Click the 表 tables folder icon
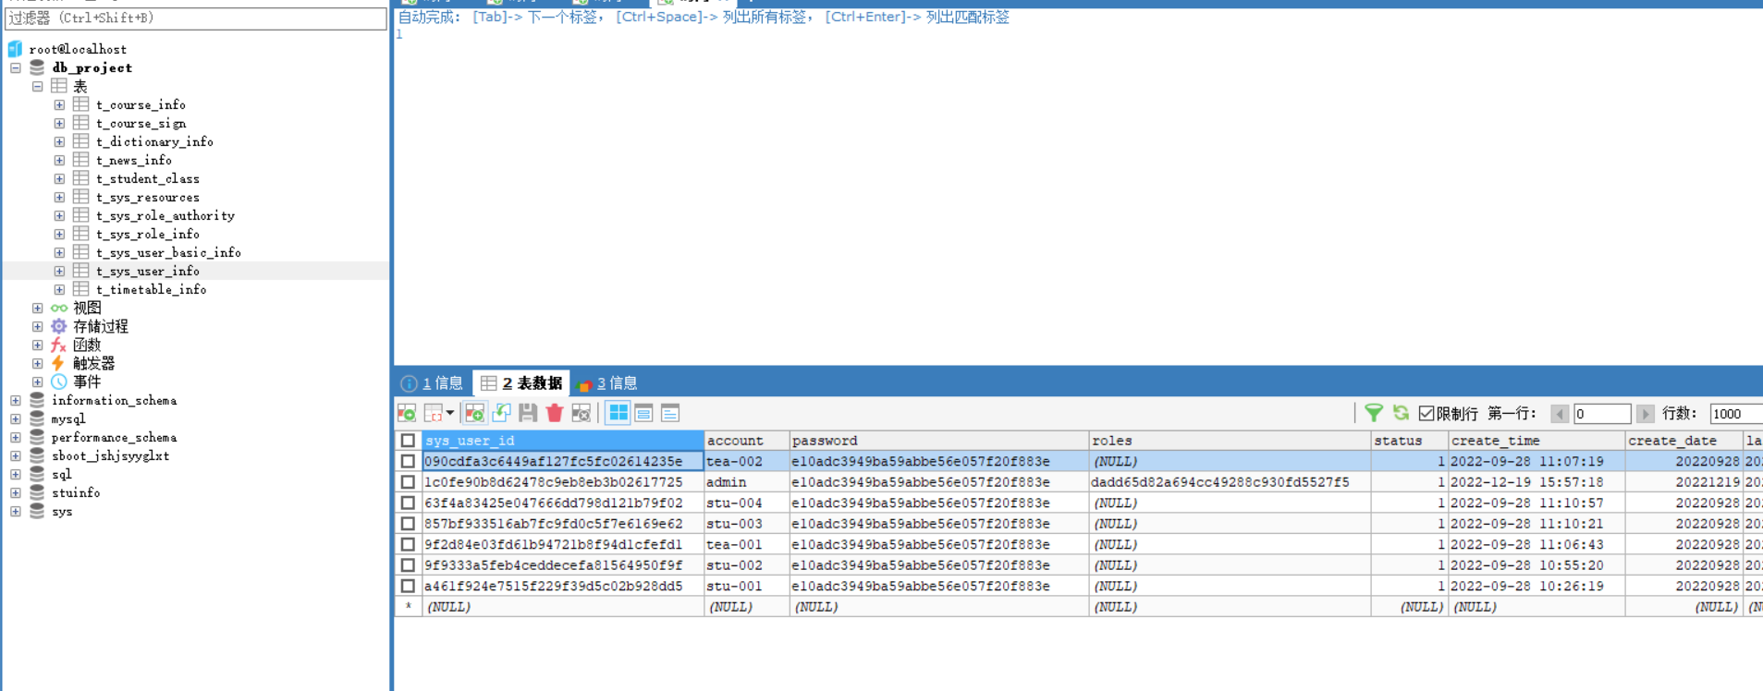Image resolution: width=1763 pixels, height=691 pixels. coord(59,86)
